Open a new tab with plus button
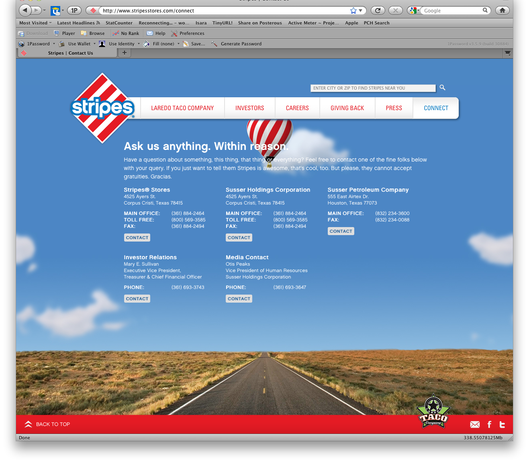The image size is (529, 463). [x=125, y=53]
